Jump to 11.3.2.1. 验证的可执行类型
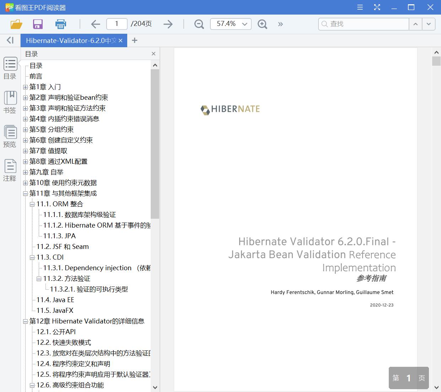441x392 pixels. [x=89, y=289]
